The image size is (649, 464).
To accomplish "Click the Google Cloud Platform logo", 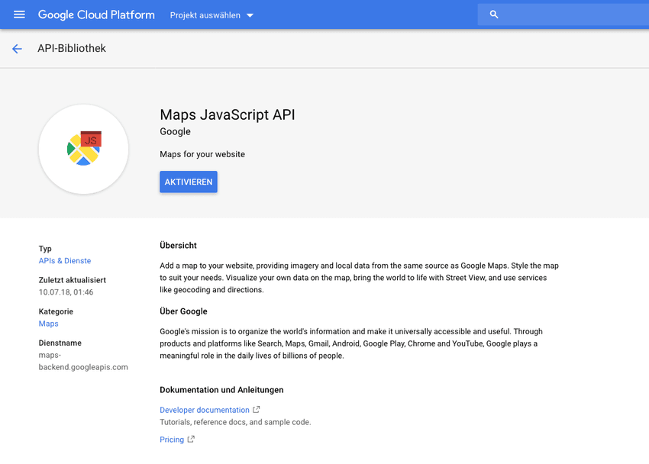I will point(96,15).
